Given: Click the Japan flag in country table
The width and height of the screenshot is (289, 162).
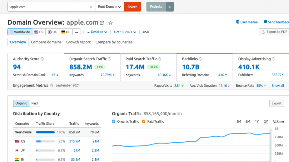Looking at the screenshot, I should click(17, 150).
